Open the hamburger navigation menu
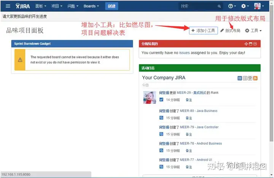 tap(8, 6)
